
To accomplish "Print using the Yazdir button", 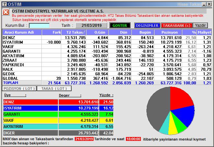I will tap(200, 26).
